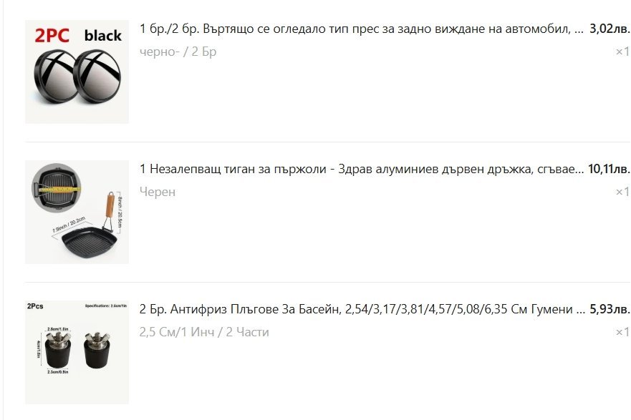Click the 'Антифриз Плъгове За Басейн' product title

tap(362, 310)
